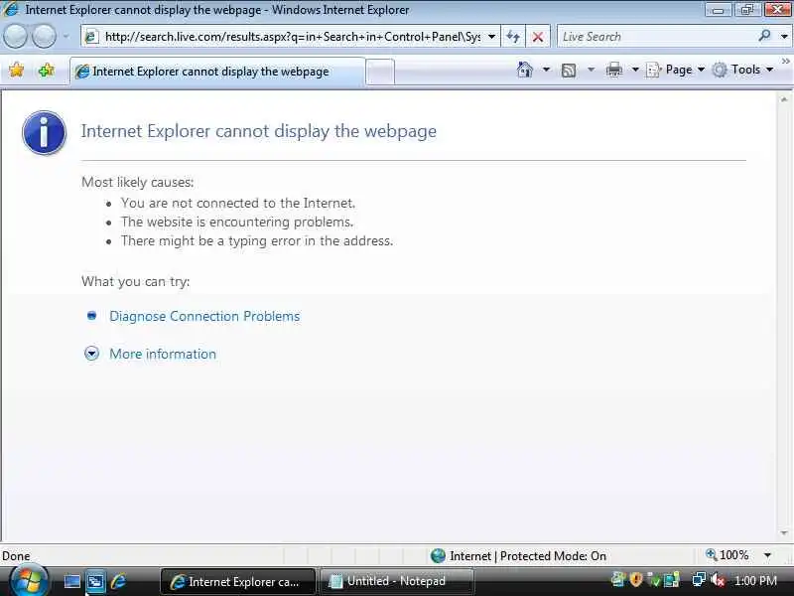Switch to Internet Explorer taskbar button
The width and height of the screenshot is (794, 596).
238,581
